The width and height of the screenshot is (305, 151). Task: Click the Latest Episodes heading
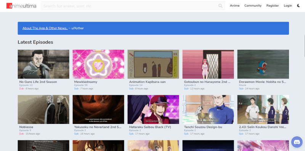[35, 42]
